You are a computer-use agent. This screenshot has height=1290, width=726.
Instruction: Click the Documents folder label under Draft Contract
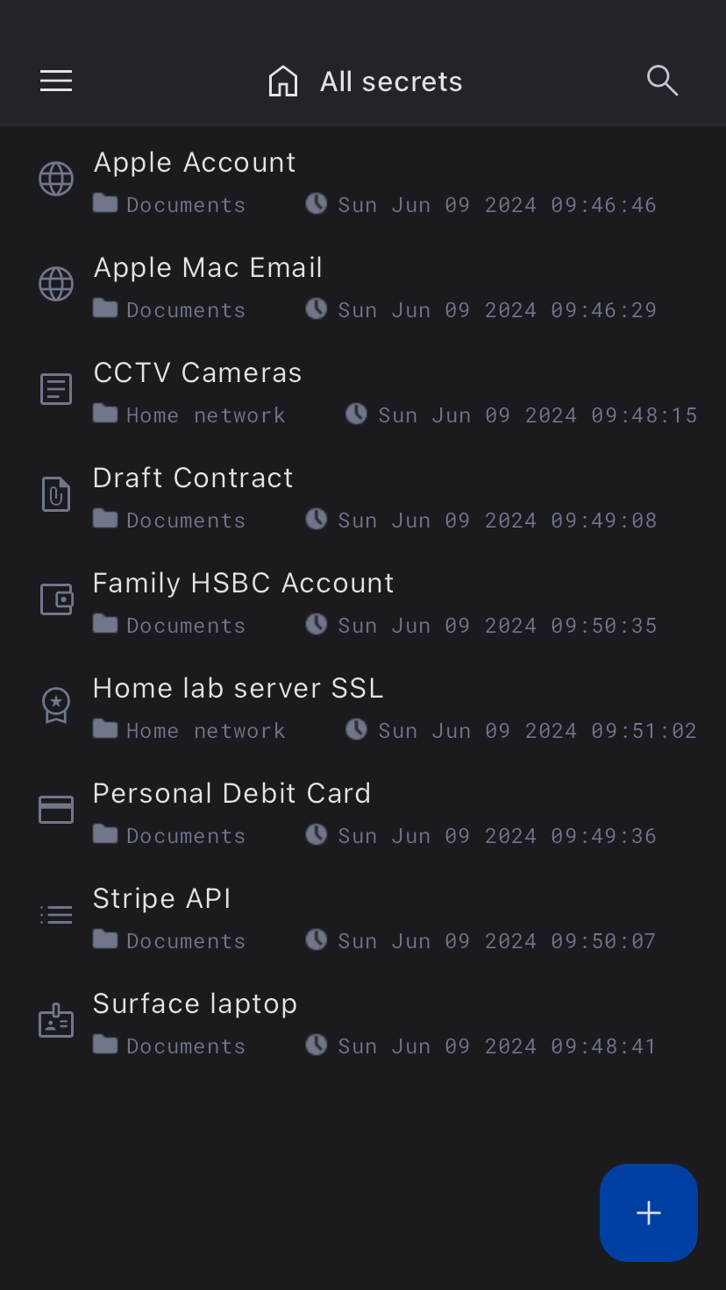tap(185, 521)
